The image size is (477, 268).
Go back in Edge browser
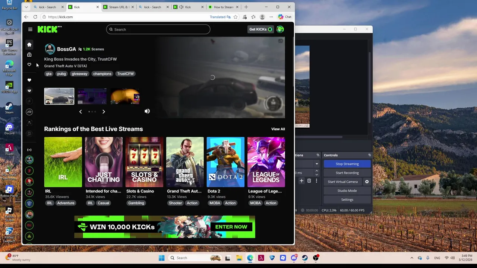coord(26,17)
